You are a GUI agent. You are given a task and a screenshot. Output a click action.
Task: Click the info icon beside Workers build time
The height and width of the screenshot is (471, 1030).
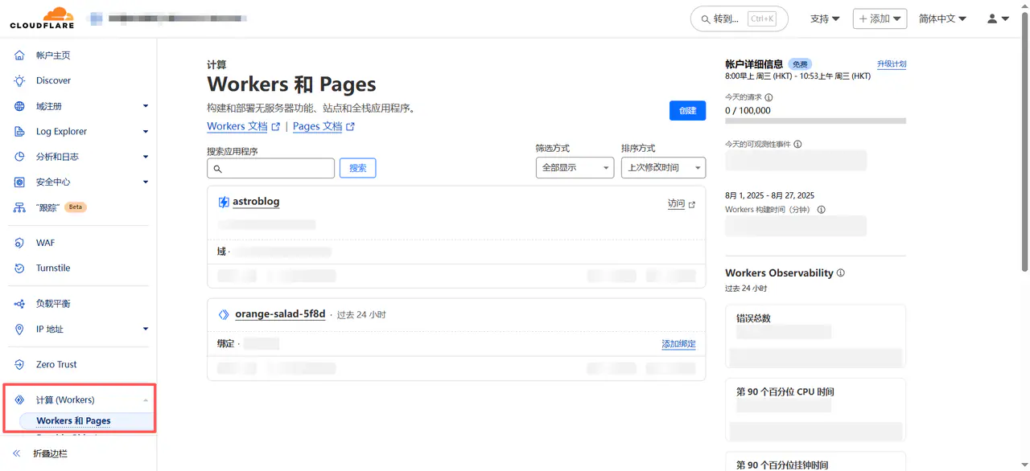pos(821,210)
